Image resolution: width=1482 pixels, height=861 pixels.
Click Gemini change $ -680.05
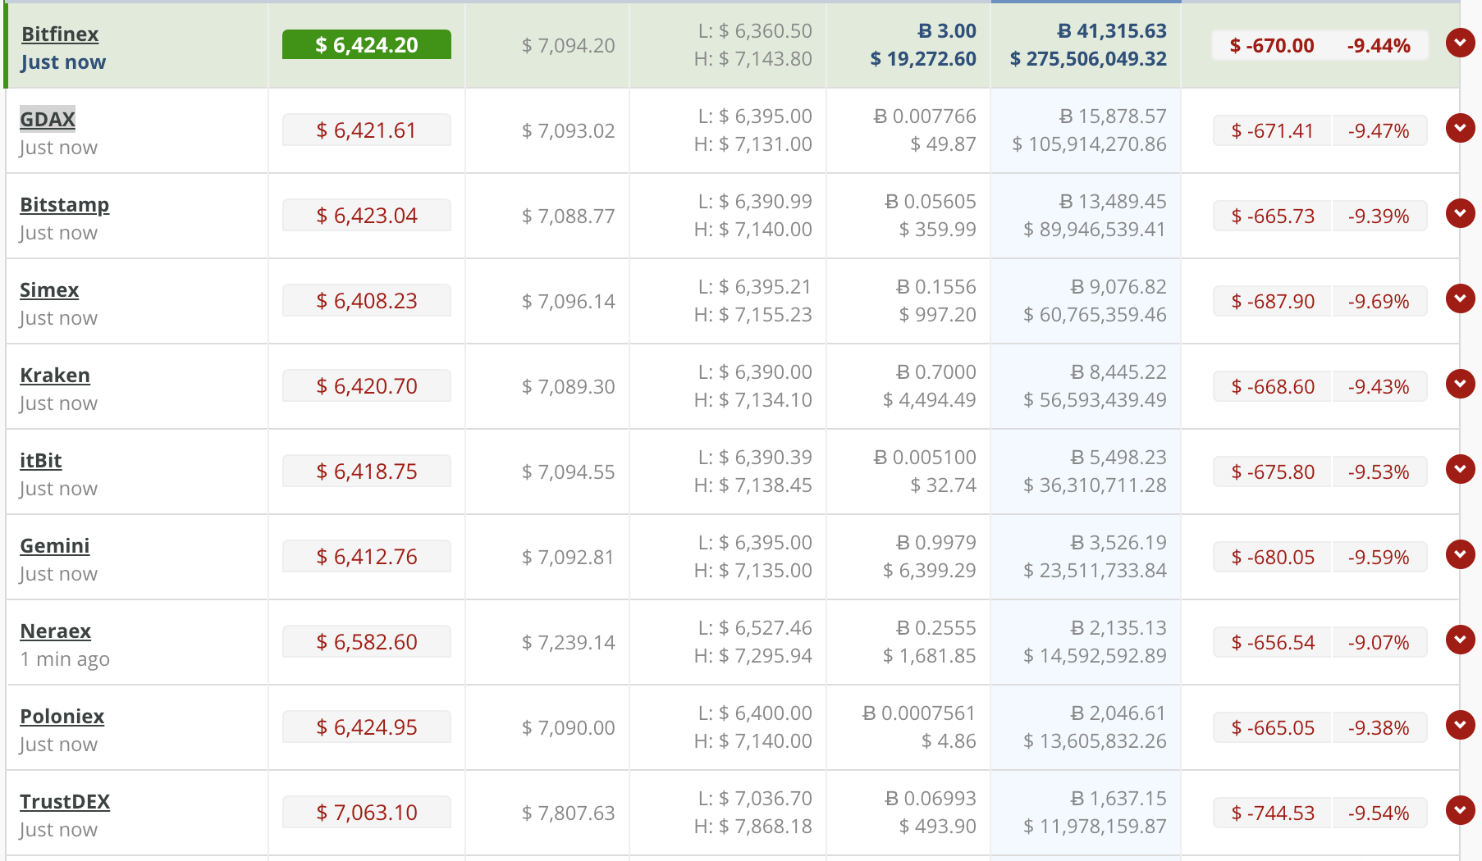point(1272,558)
